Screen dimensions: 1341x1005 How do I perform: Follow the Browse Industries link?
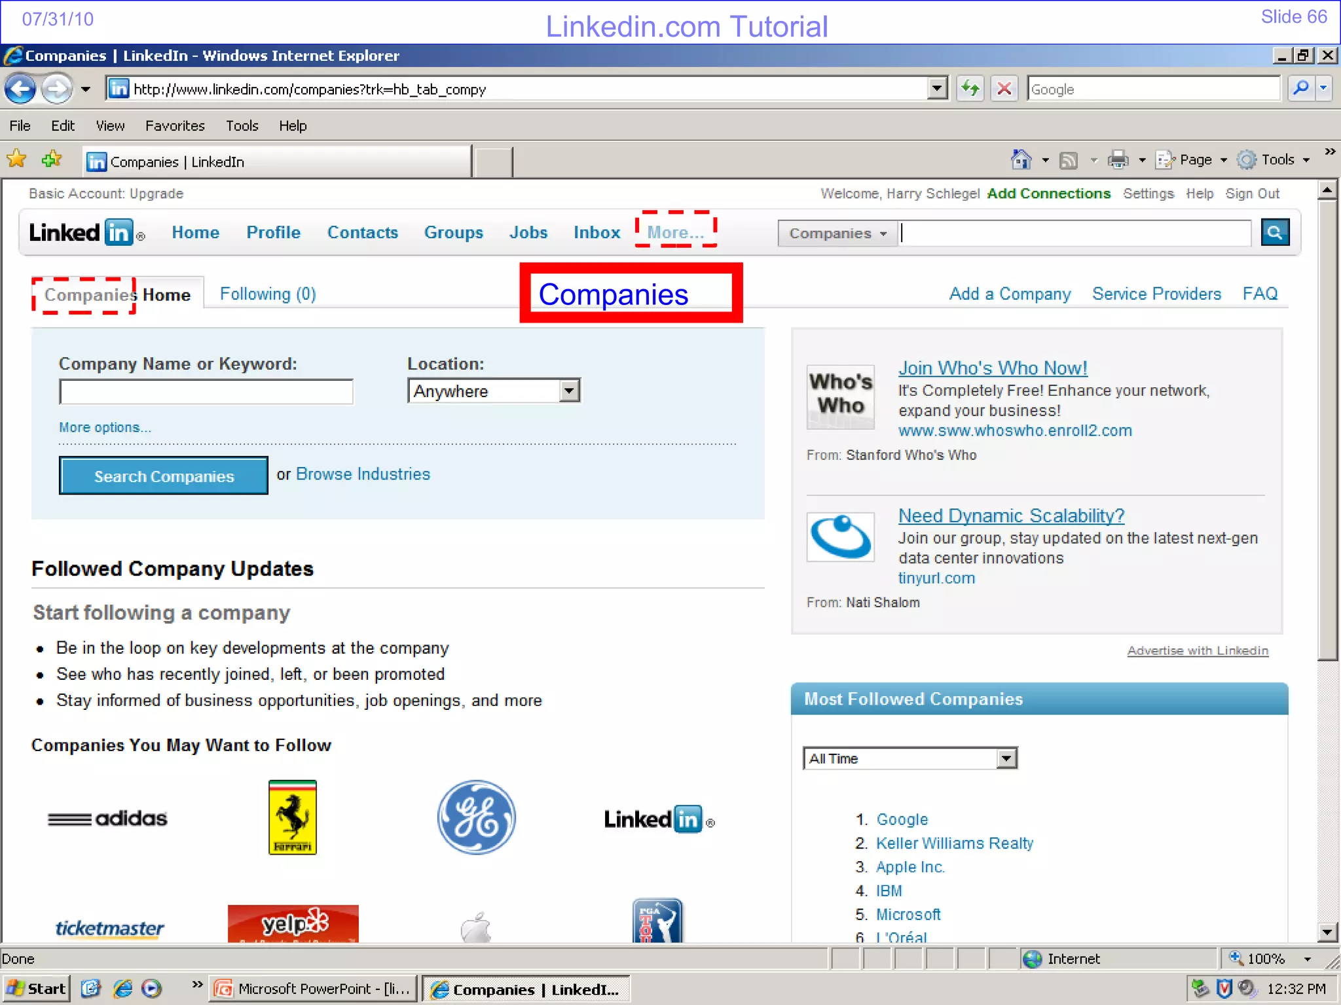click(x=363, y=474)
